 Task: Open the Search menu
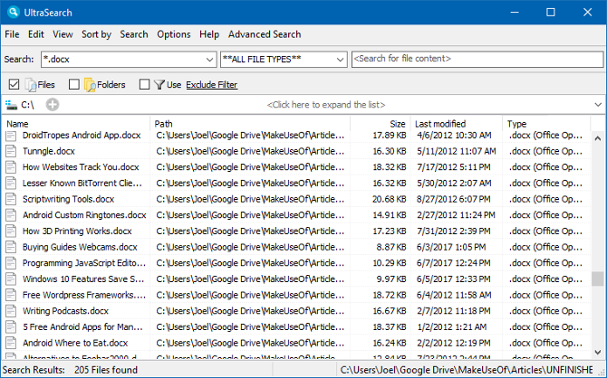[x=134, y=34]
